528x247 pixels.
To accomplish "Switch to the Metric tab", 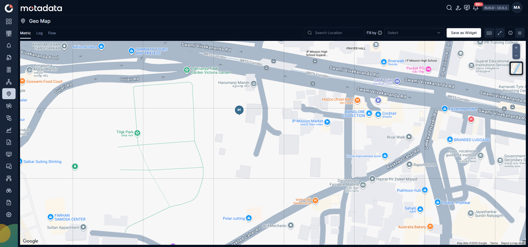I will point(25,33).
